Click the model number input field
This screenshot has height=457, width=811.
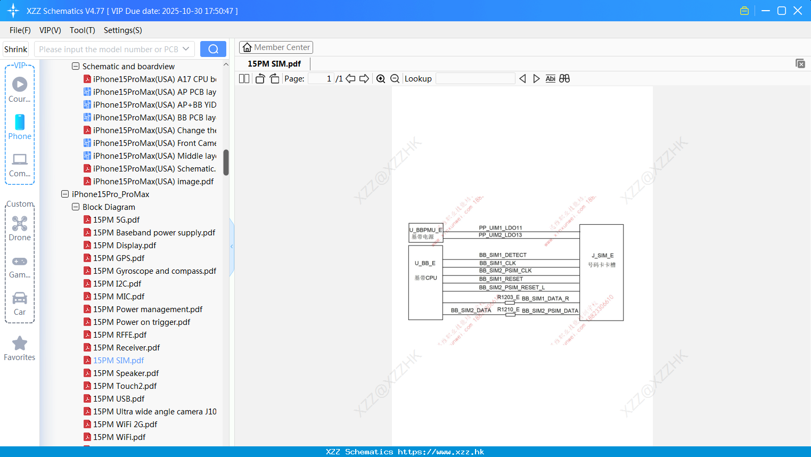pos(108,49)
